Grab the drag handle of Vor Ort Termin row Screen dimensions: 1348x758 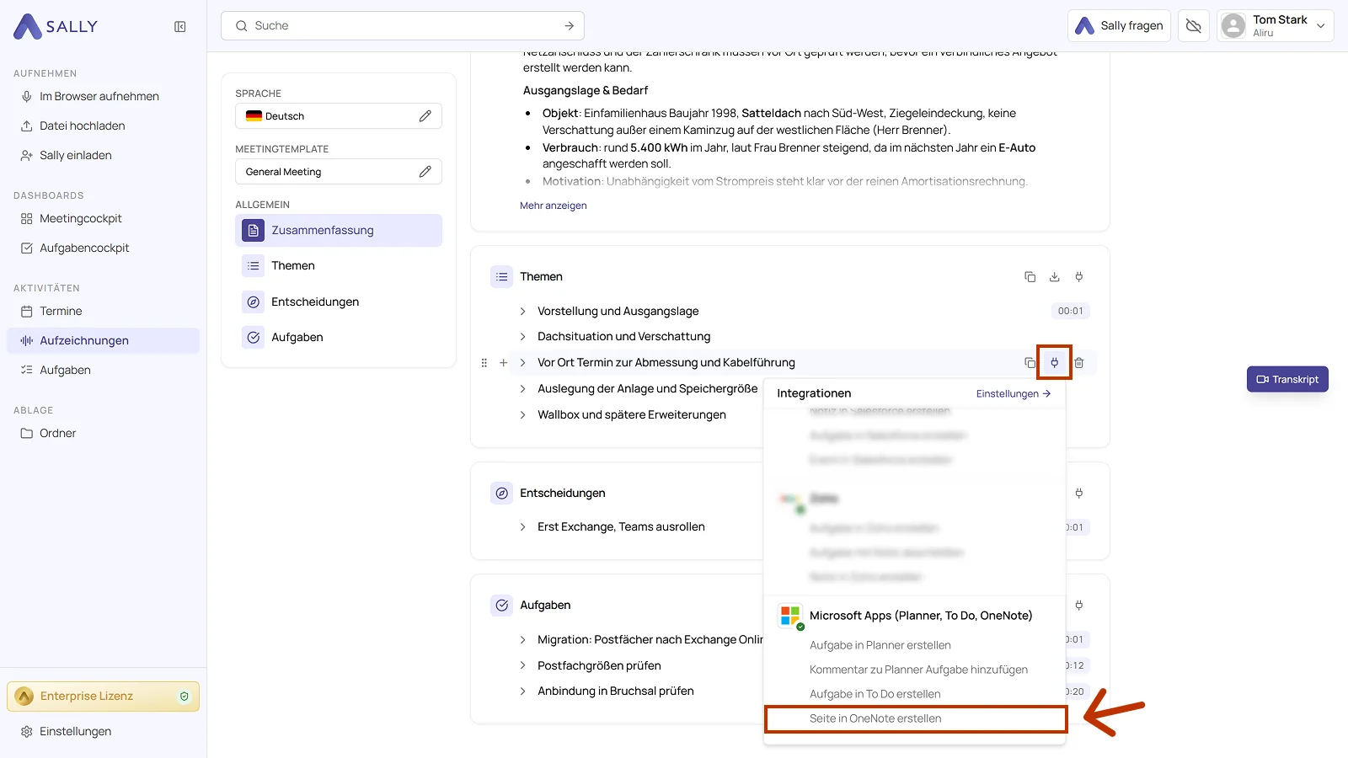[484, 363]
